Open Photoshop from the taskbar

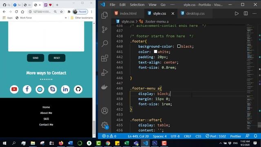(x=155, y=143)
